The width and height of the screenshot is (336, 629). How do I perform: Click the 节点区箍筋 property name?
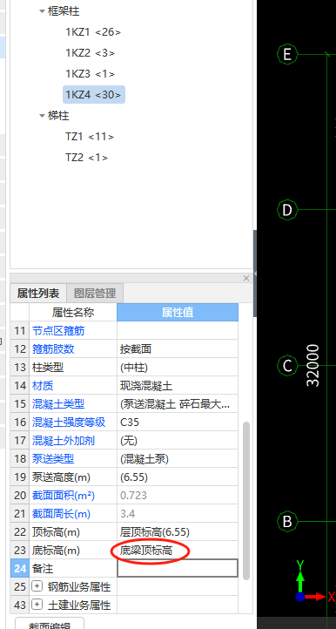[x=58, y=331]
